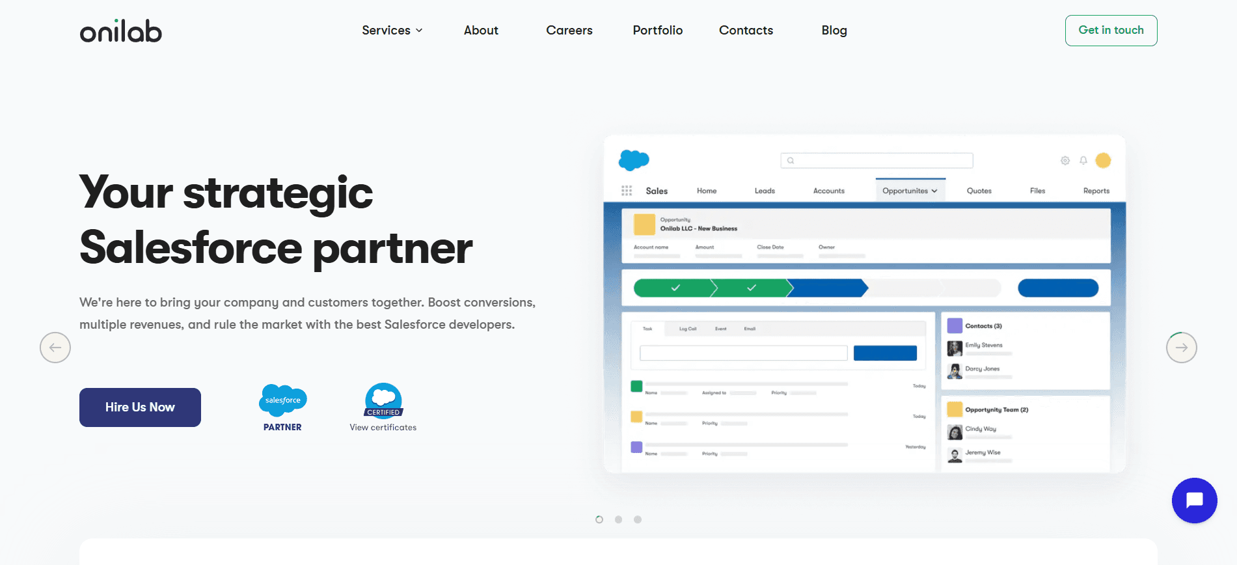Screen dimensions: 1237x565
Task: Select the Quotes tab in mockup
Action: (979, 191)
